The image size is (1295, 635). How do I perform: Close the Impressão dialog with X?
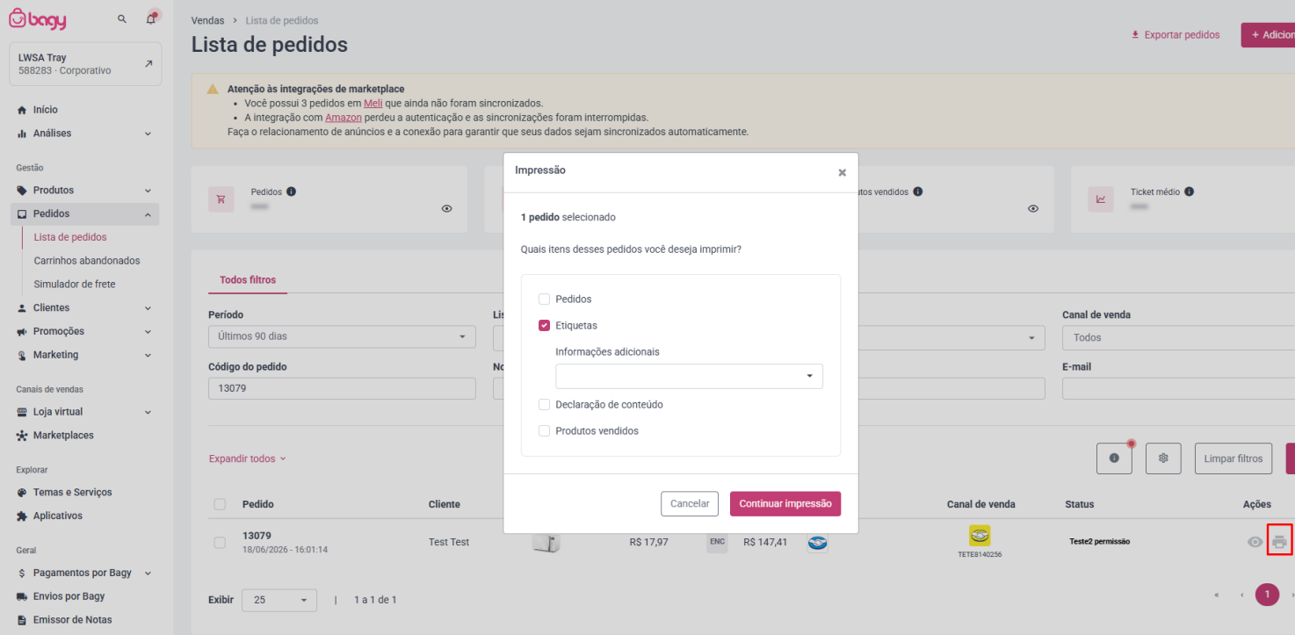[x=842, y=172]
